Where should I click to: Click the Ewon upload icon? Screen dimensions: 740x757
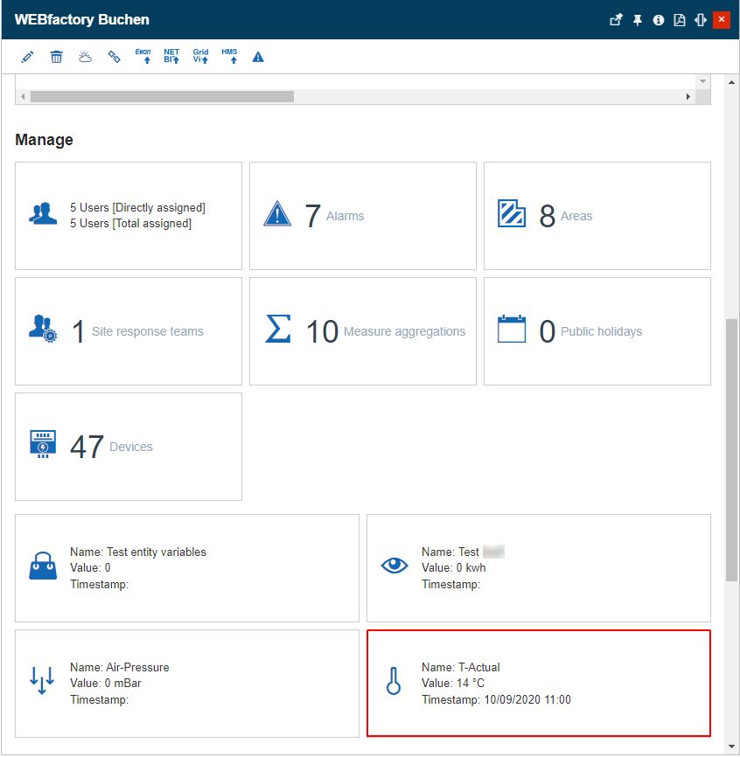click(143, 57)
